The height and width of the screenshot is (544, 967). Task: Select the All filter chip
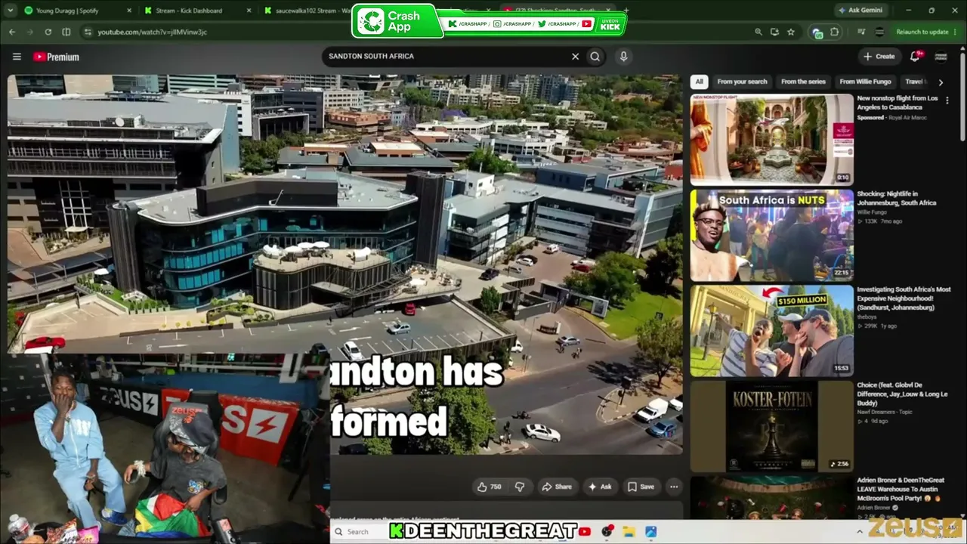[699, 82]
